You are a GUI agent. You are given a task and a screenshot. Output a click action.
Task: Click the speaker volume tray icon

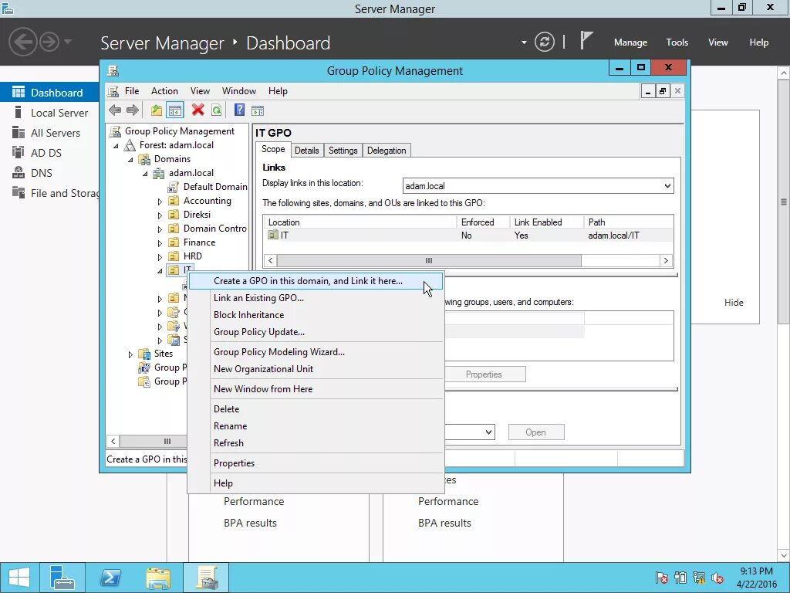(x=717, y=578)
